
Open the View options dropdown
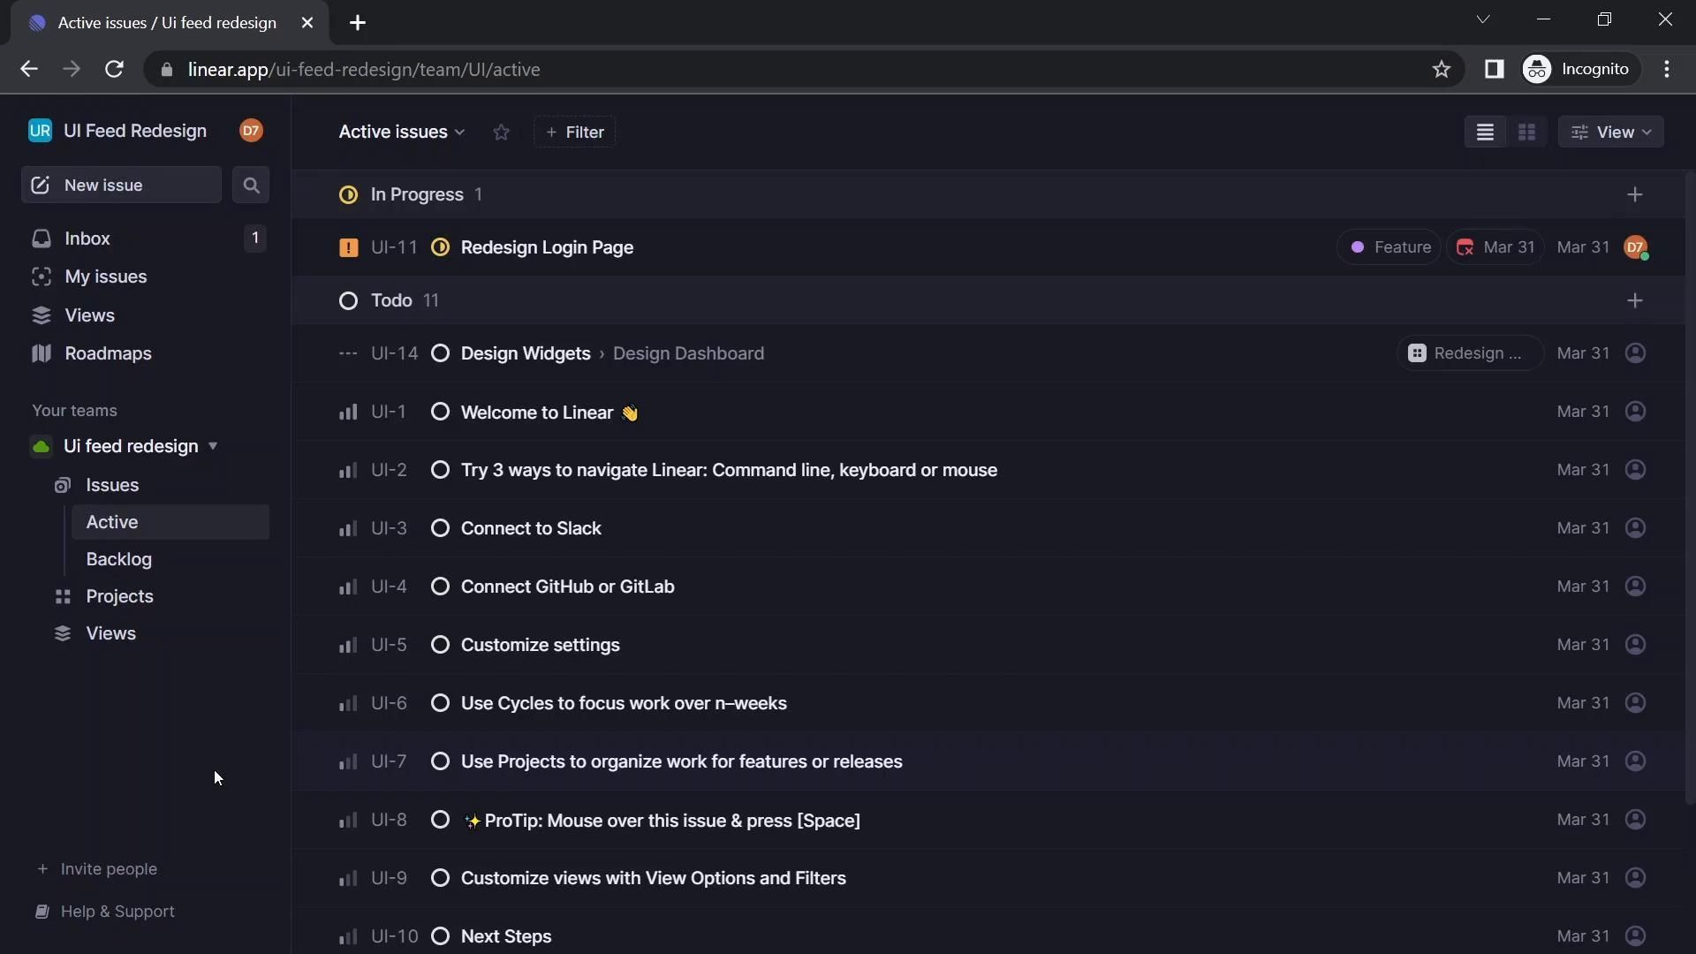[x=1611, y=132]
